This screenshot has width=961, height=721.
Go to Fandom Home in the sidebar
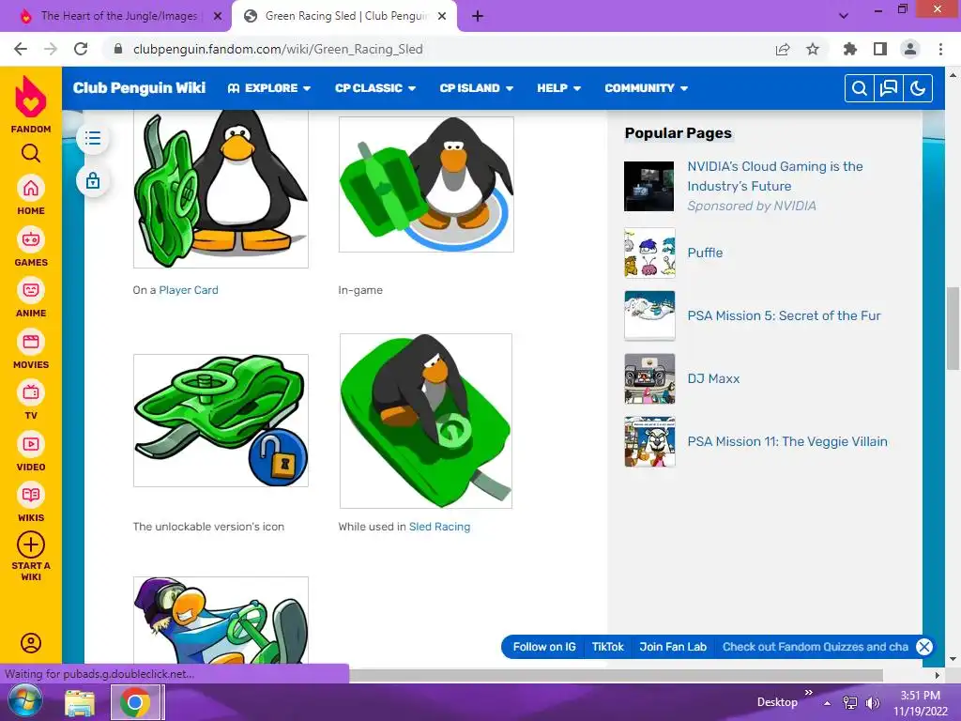(31, 195)
